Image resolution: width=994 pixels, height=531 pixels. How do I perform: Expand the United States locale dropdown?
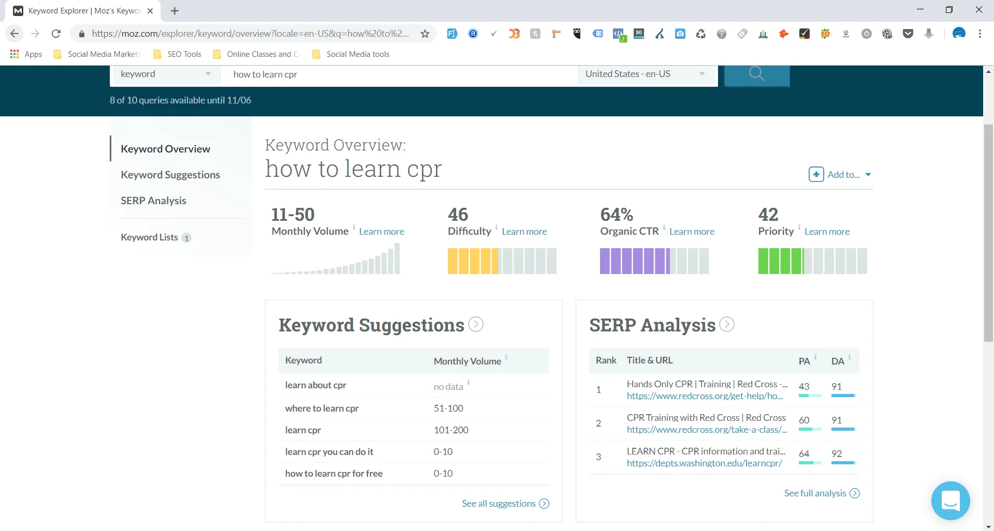(x=646, y=73)
